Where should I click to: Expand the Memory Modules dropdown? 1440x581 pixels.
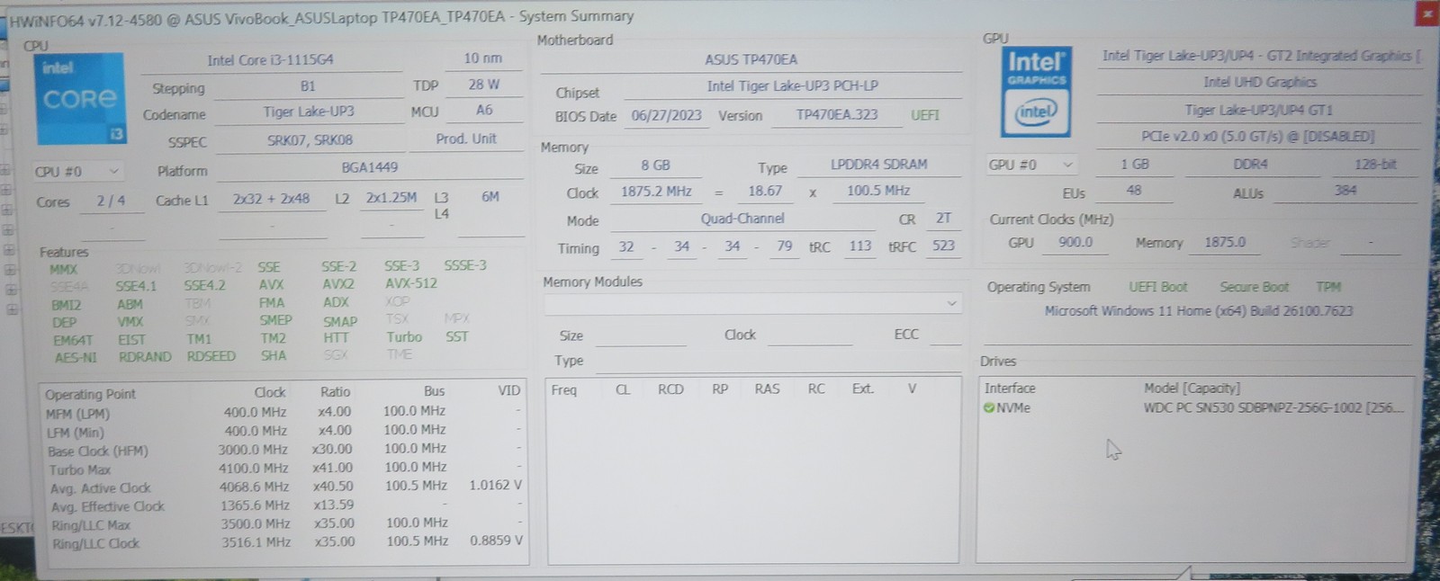click(752, 304)
